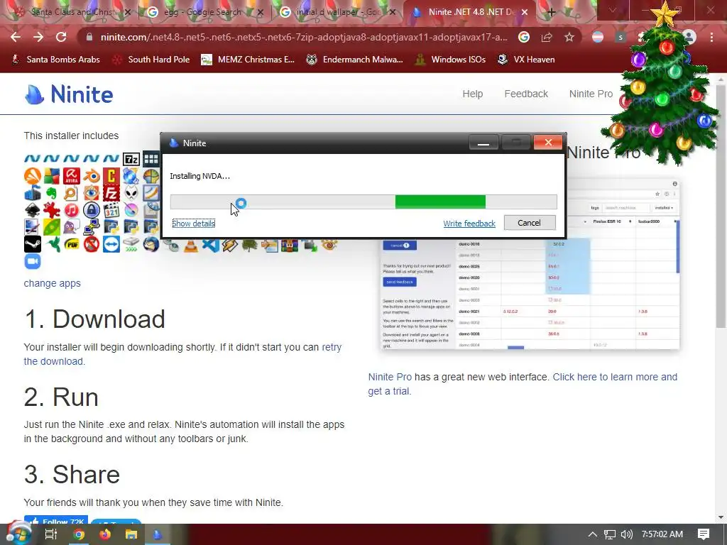Click the PDFCreator red splat icon
The height and width of the screenshot is (545, 727).
pos(52,210)
